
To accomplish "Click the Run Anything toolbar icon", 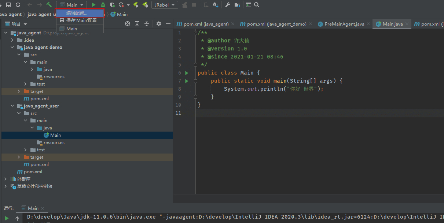I will (249, 5).
